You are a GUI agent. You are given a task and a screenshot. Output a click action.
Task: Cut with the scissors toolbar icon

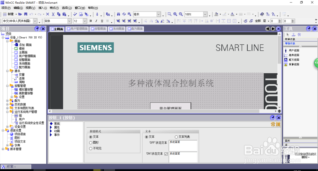point(53,14)
